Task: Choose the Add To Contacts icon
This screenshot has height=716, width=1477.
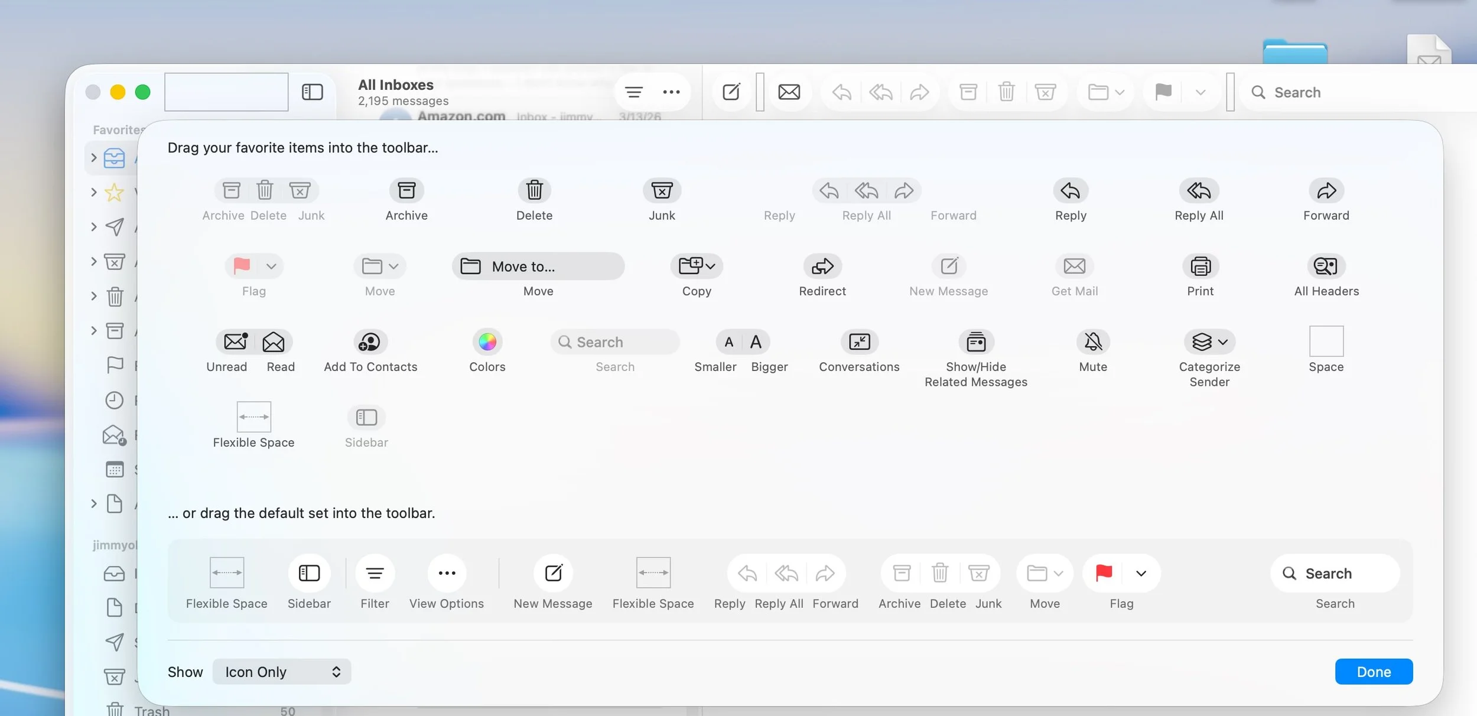Action: (370, 342)
